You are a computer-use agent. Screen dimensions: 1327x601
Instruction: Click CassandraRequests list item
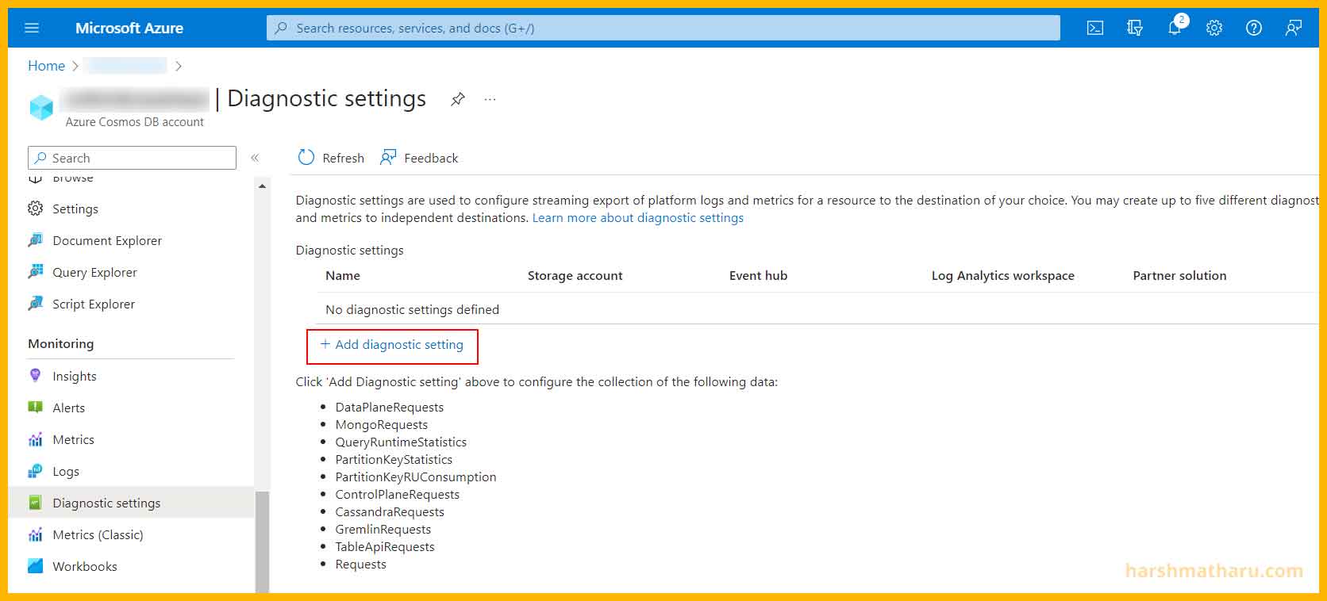point(390,511)
